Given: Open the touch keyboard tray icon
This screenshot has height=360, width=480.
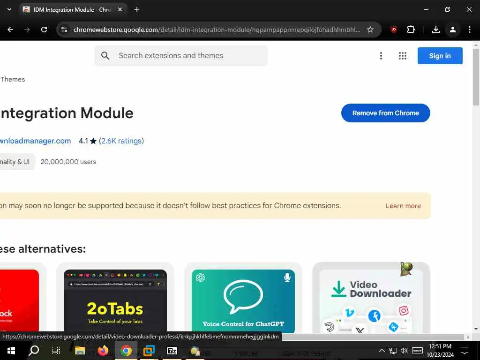Looking at the screenshot, I should coord(417,351).
